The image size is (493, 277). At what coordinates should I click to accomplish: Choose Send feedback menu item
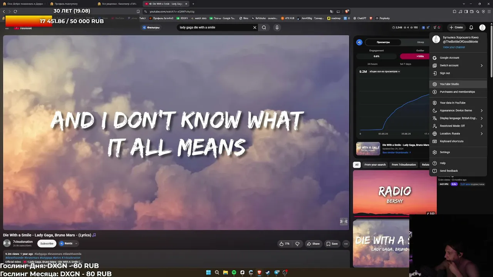pyautogui.click(x=458, y=171)
